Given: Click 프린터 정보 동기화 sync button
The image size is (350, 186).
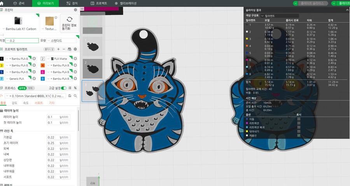Looking at the screenshot, I should click(70, 23).
